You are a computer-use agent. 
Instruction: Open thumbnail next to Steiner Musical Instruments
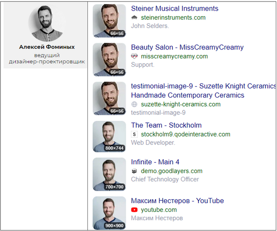click(x=109, y=21)
